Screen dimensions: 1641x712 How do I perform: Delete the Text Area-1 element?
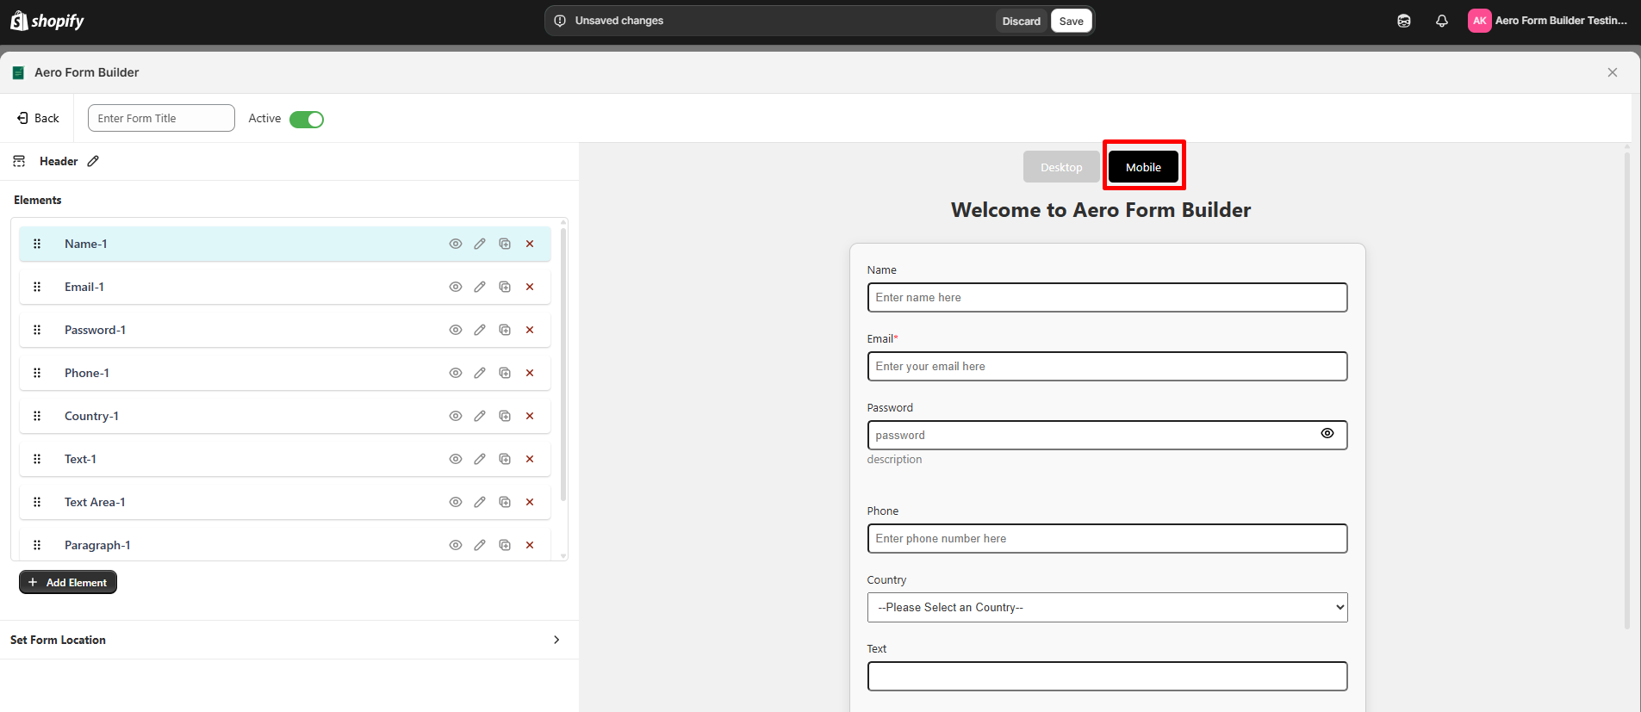530,502
